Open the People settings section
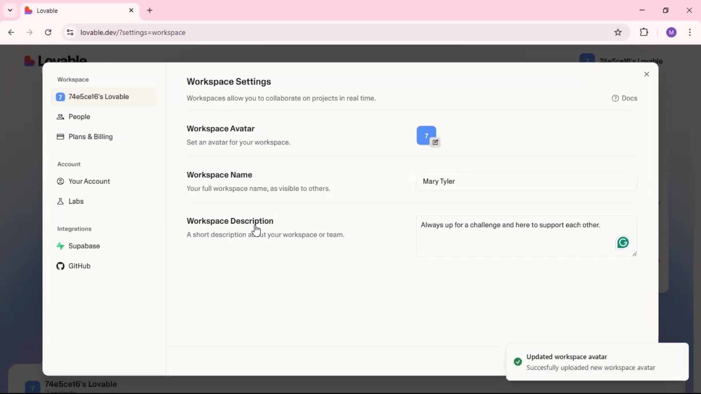Viewport: 701px width, 394px height. tap(79, 117)
